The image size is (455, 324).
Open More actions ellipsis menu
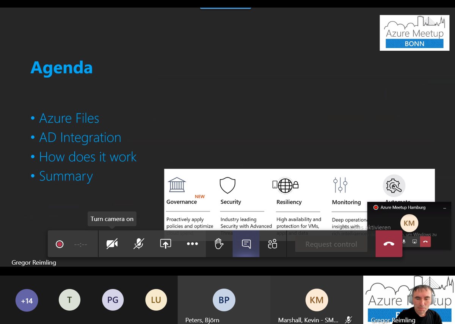(x=192, y=244)
